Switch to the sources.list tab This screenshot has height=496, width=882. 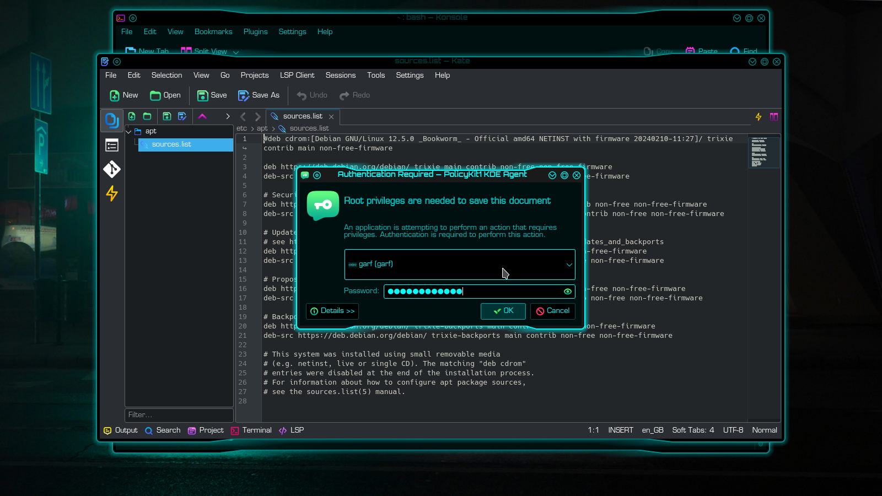303,117
